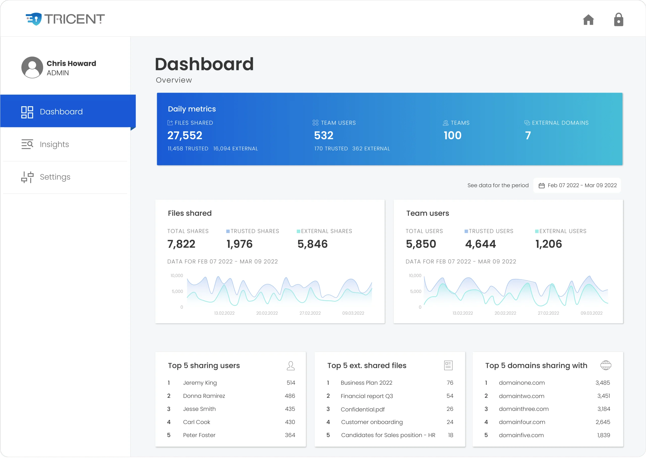Select domainthree.com in top domains
The image size is (646, 458).
tap(548, 409)
